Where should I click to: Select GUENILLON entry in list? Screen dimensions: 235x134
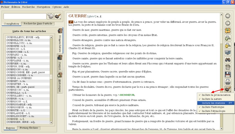[28, 40]
